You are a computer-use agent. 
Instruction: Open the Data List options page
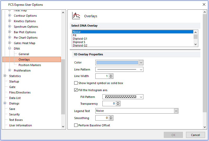[15, 98]
